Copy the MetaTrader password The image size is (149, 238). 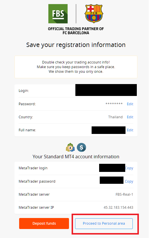129,181
